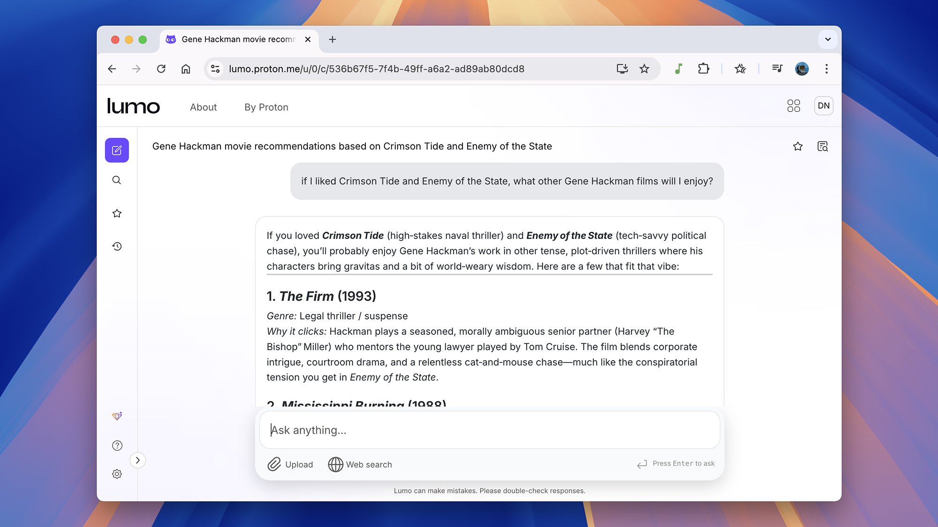938x527 pixels.
Task: Bookmark page with address bar star
Action: (x=644, y=69)
